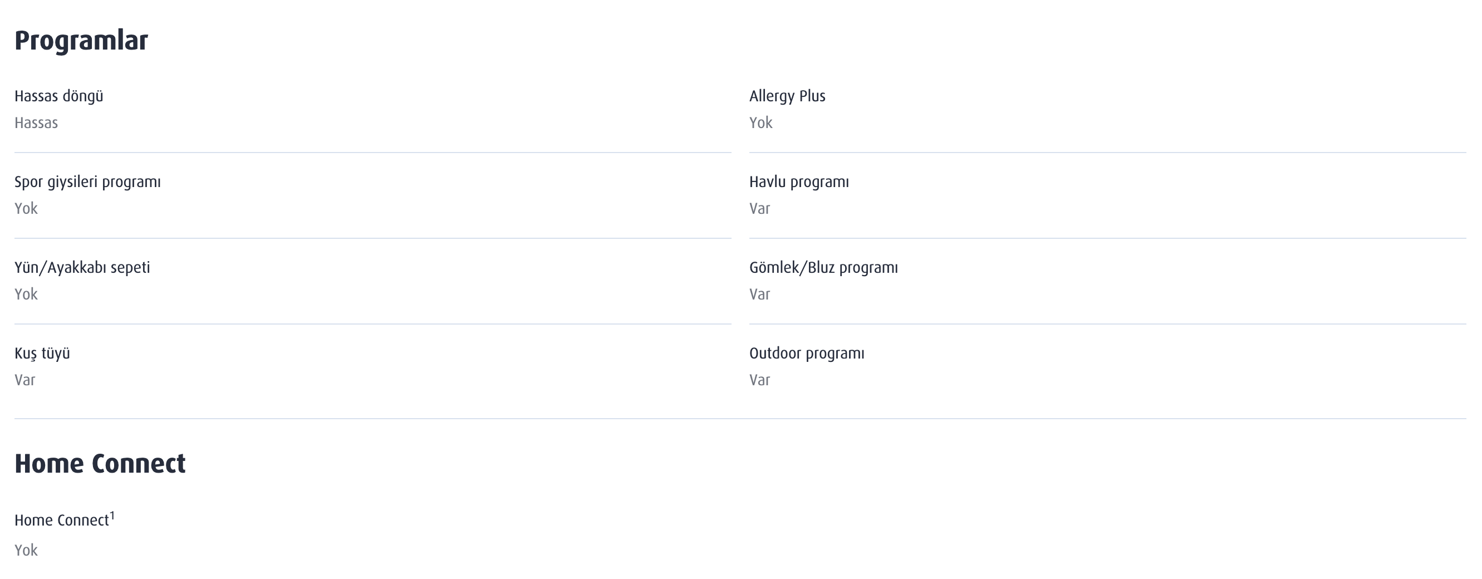Click the Yok value under Spor giysileri programı
Screen dimensions: 1482x579
(x=26, y=209)
